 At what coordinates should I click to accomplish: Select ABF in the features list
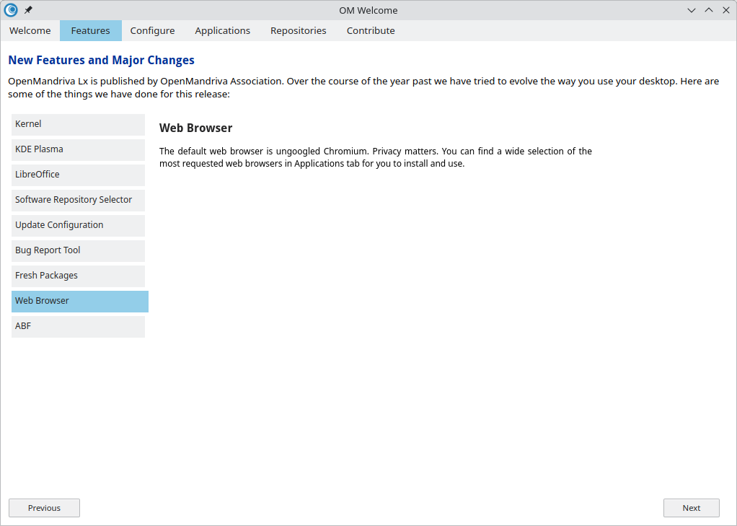pyautogui.click(x=78, y=327)
